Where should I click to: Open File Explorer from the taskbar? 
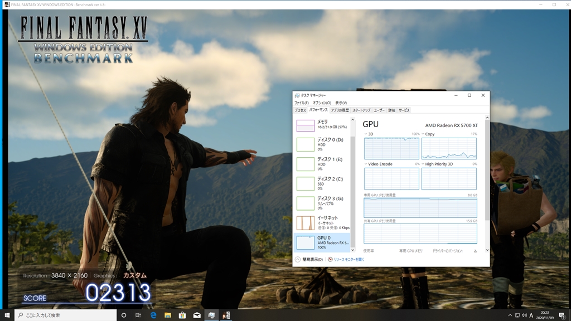167,315
